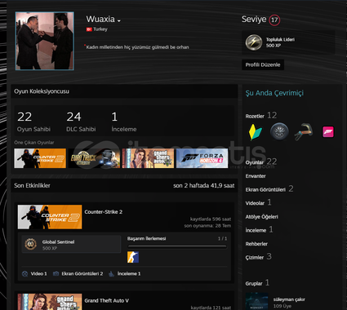The width and height of the screenshot is (347, 310).
Task: Open the Rozetler 12 link
Action: [x=260, y=115]
